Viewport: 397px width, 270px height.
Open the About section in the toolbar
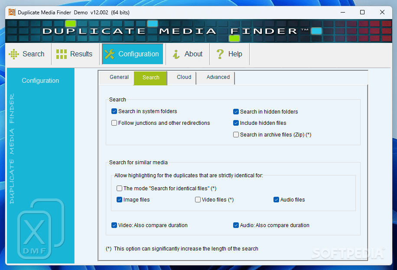point(188,54)
